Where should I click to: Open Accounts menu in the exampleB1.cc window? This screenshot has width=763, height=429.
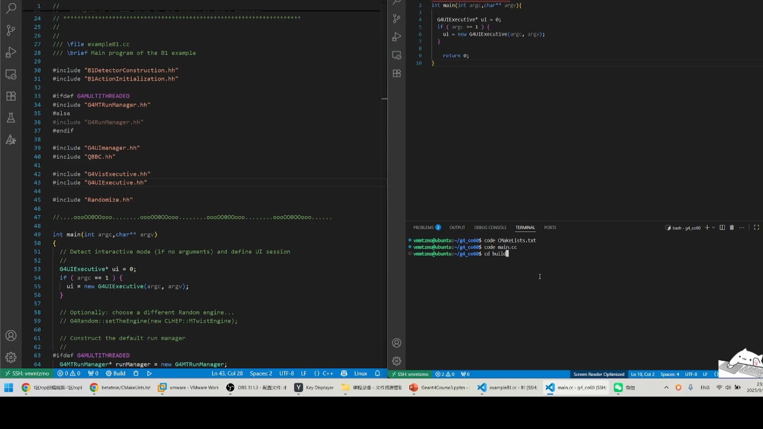pos(11,336)
